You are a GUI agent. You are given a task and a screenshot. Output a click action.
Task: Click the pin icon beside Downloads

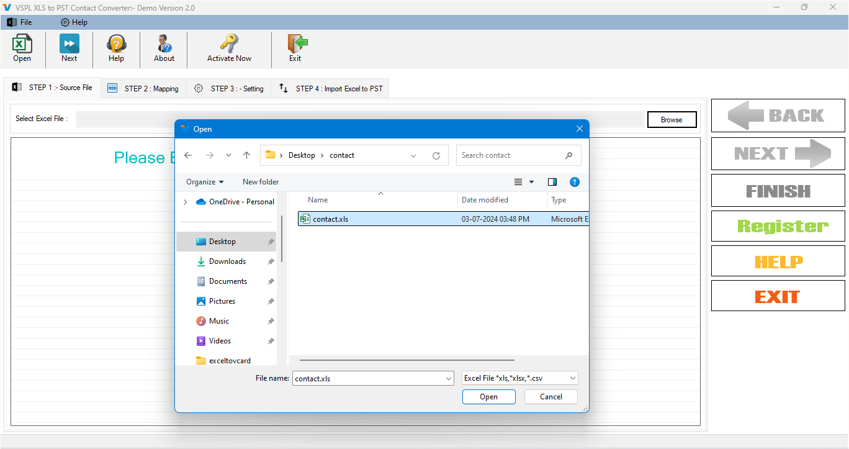(271, 261)
